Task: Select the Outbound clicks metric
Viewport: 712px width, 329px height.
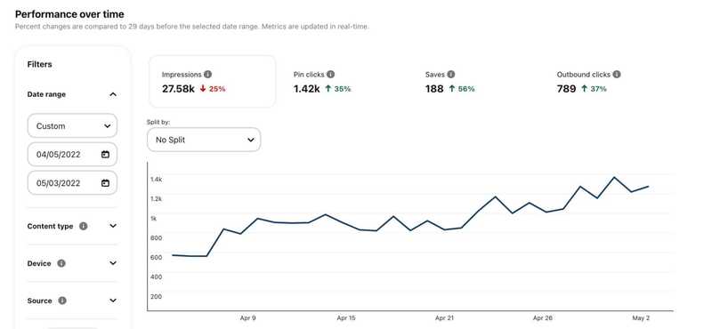Action: pyautogui.click(x=588, y=82)
